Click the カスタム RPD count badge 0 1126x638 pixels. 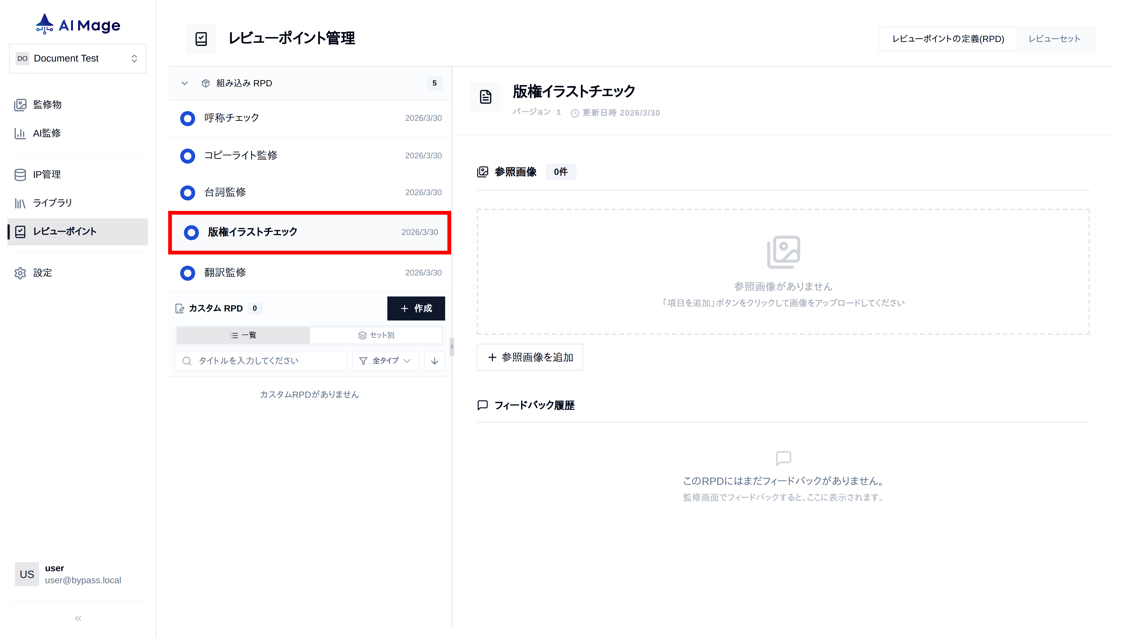tap(254, 308)
